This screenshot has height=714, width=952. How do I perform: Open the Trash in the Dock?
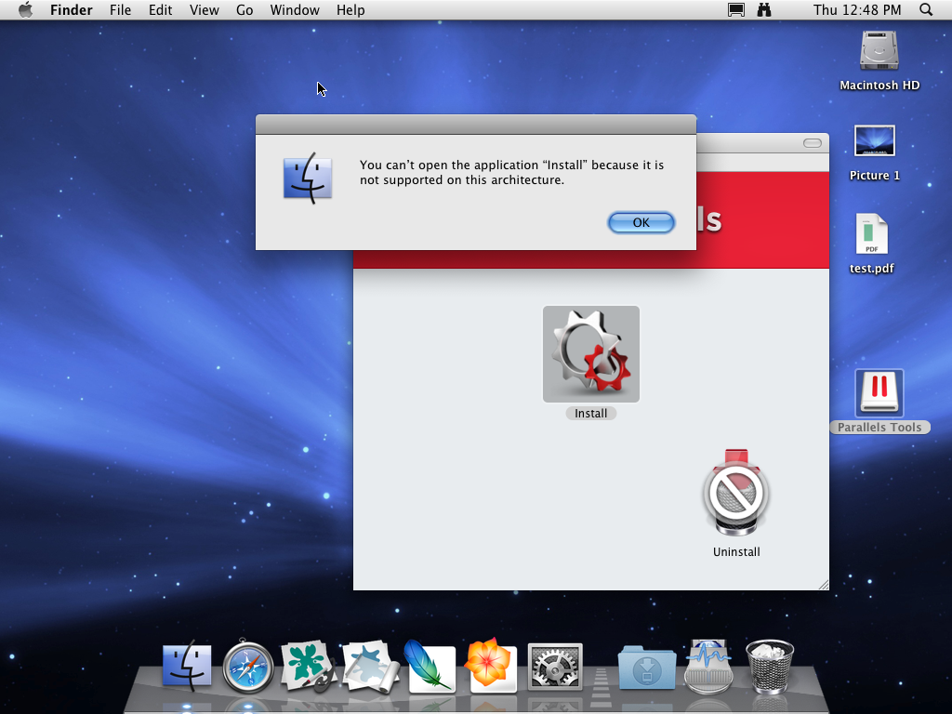[x=769, y=666]
